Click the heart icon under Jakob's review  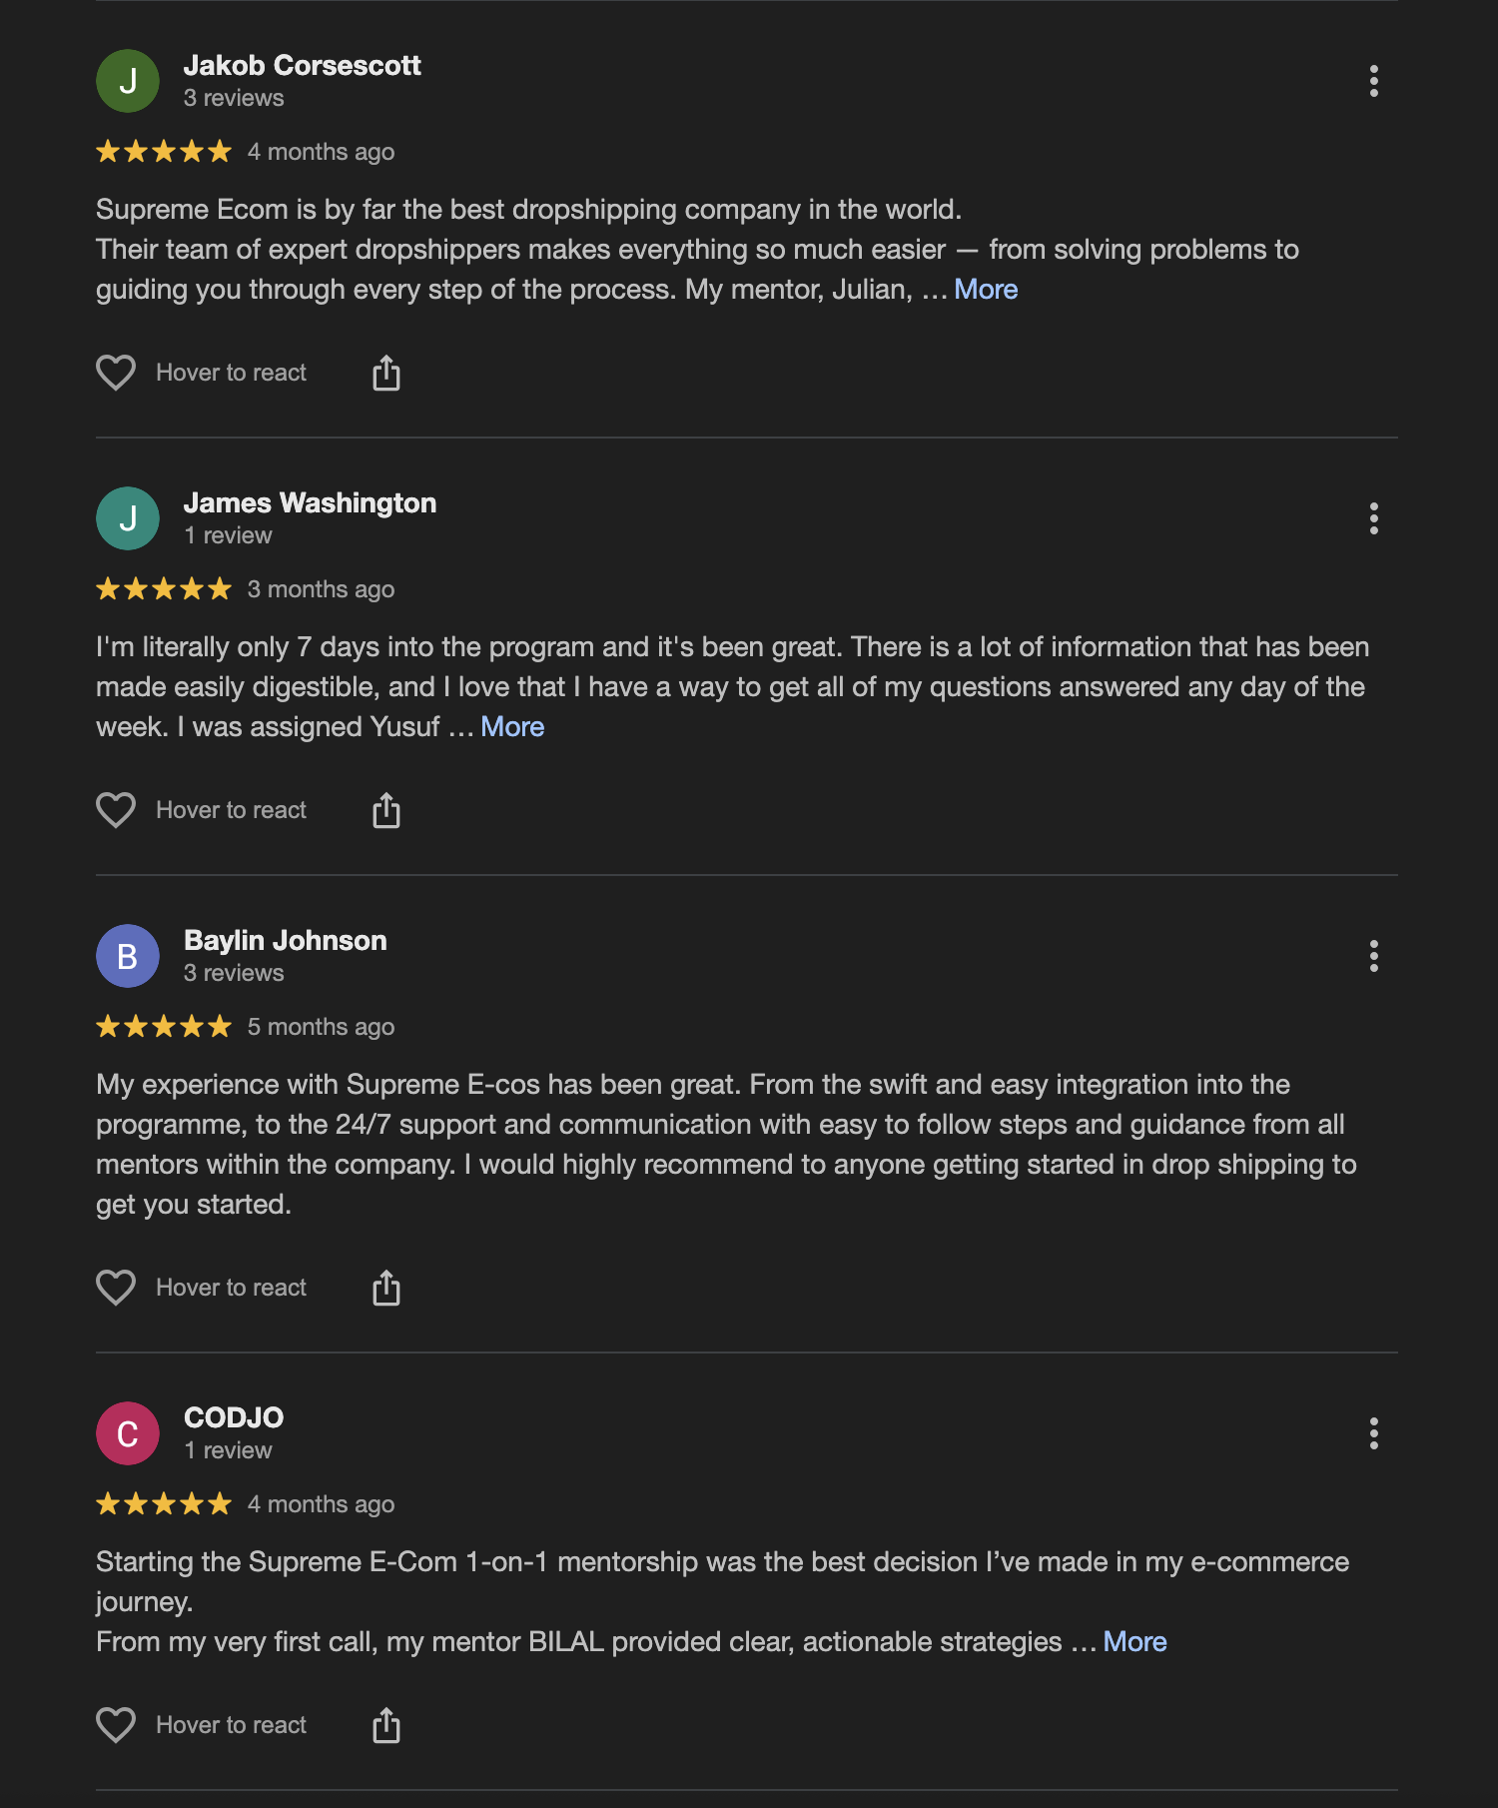coord(115,372)
